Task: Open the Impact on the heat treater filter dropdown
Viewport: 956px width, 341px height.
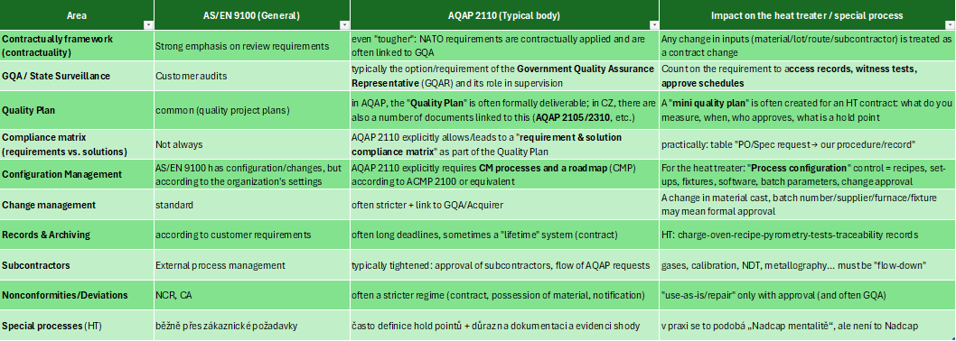Action: pos(950,25)
